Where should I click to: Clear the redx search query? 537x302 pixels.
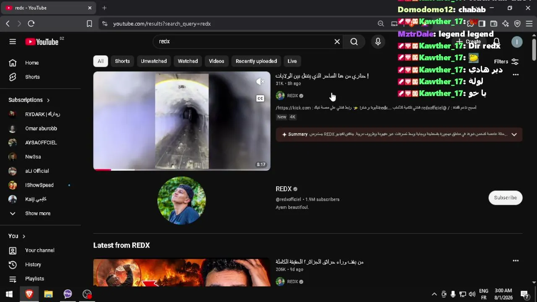[x=337, y=42]
